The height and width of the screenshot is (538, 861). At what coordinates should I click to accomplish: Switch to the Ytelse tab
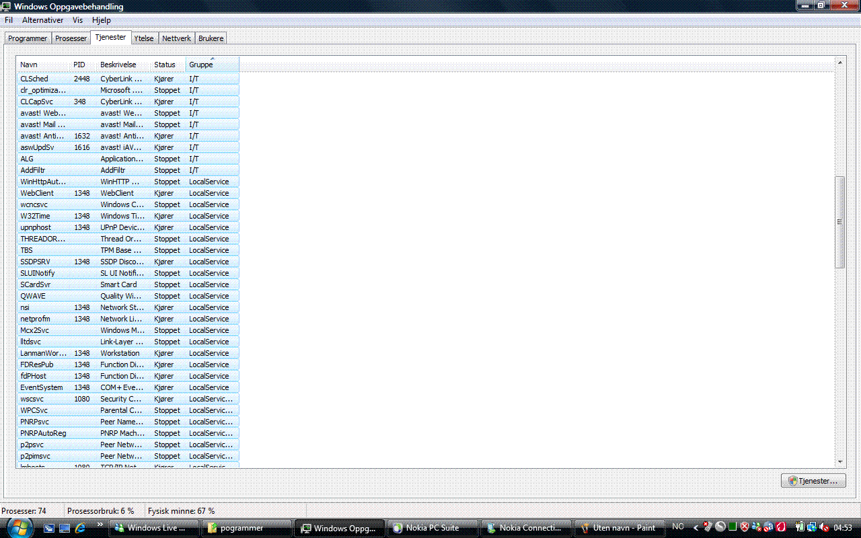pyautogui.click(x=144, y=38)
